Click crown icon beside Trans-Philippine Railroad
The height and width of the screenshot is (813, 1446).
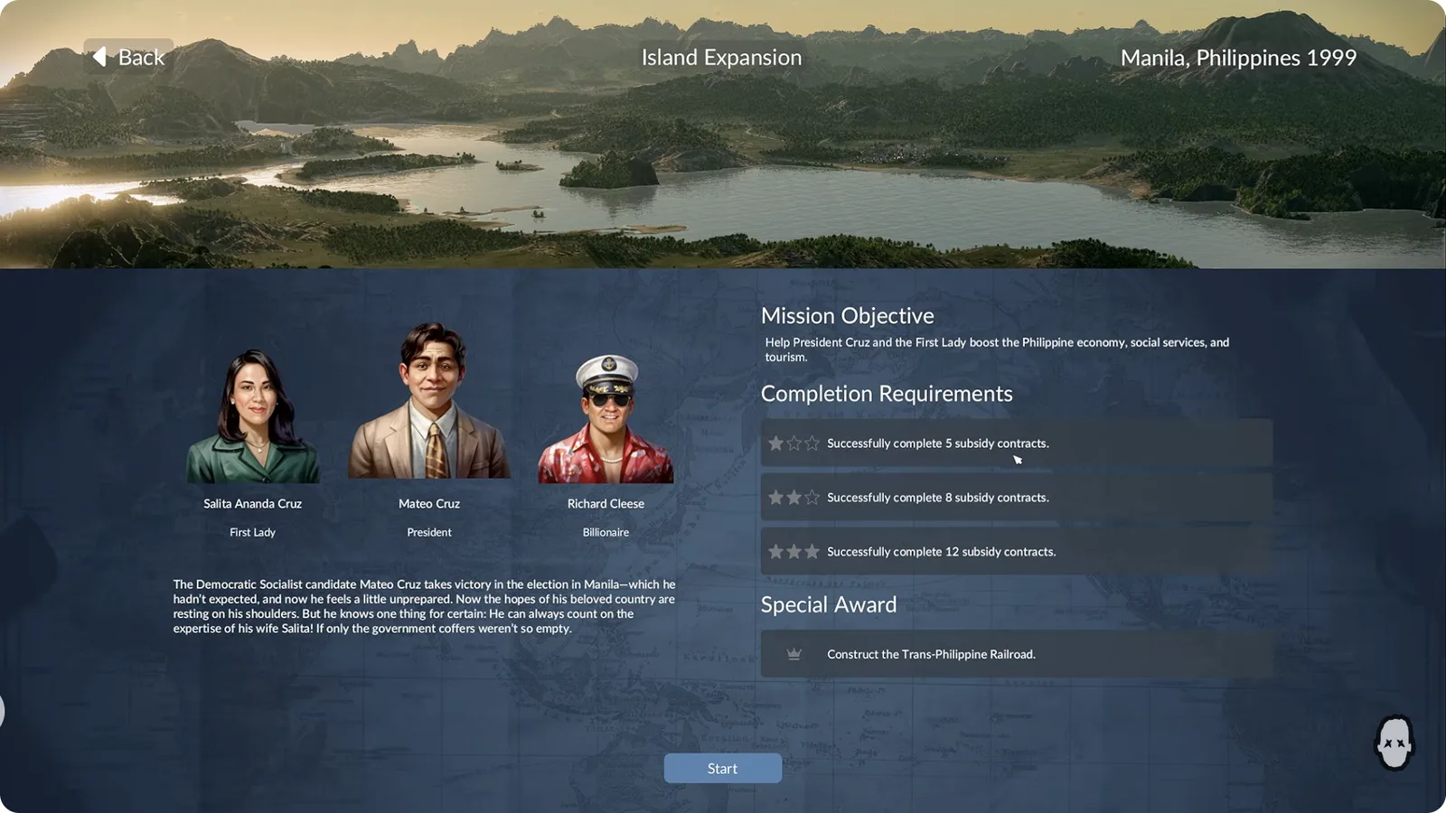(793, 654)
